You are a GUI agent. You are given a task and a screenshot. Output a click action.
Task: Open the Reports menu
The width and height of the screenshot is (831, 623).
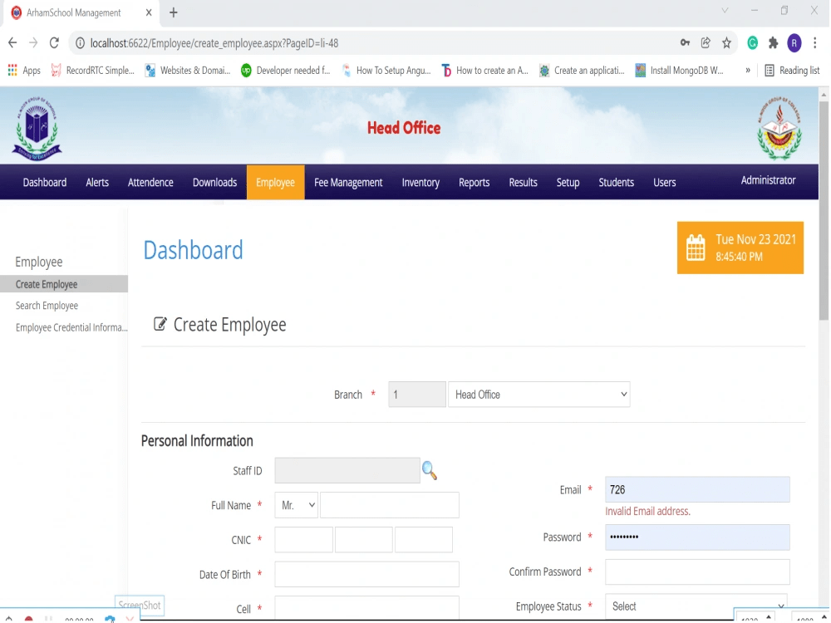[x=475, y=182]
